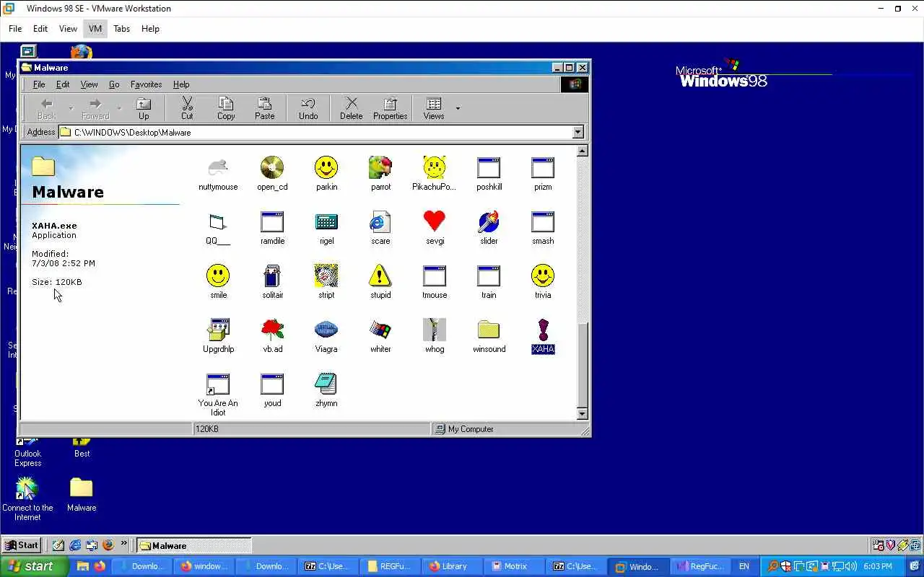Select the winsound folder icon
The image size is (924, 577).
click(489, 330)
